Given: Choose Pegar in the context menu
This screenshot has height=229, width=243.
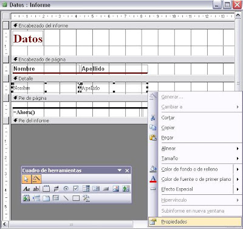Looking at the screenshot, I should click(x=195, y=138).
